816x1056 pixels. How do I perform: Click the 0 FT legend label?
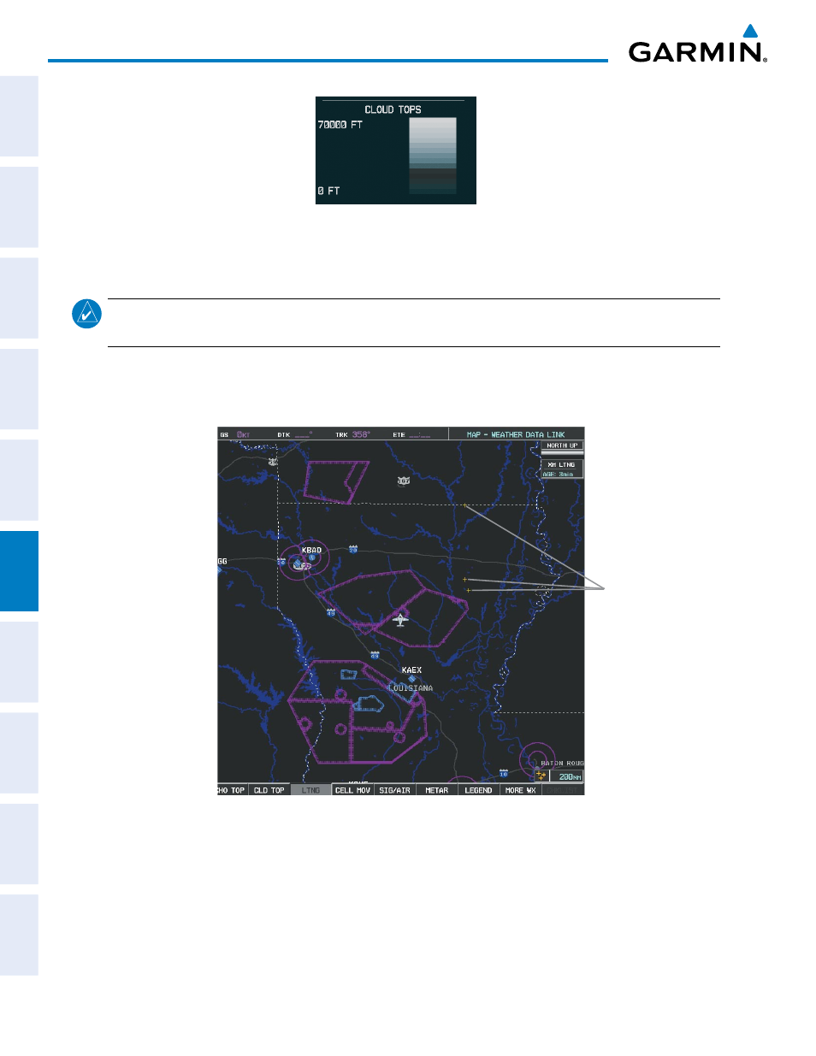328,191
